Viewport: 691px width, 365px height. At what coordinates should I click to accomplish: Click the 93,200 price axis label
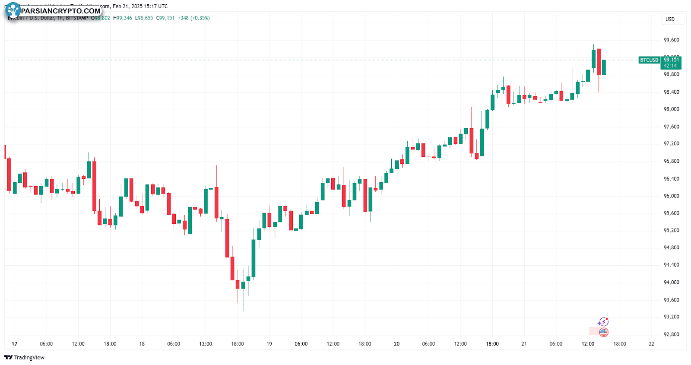tap(672, 317)
